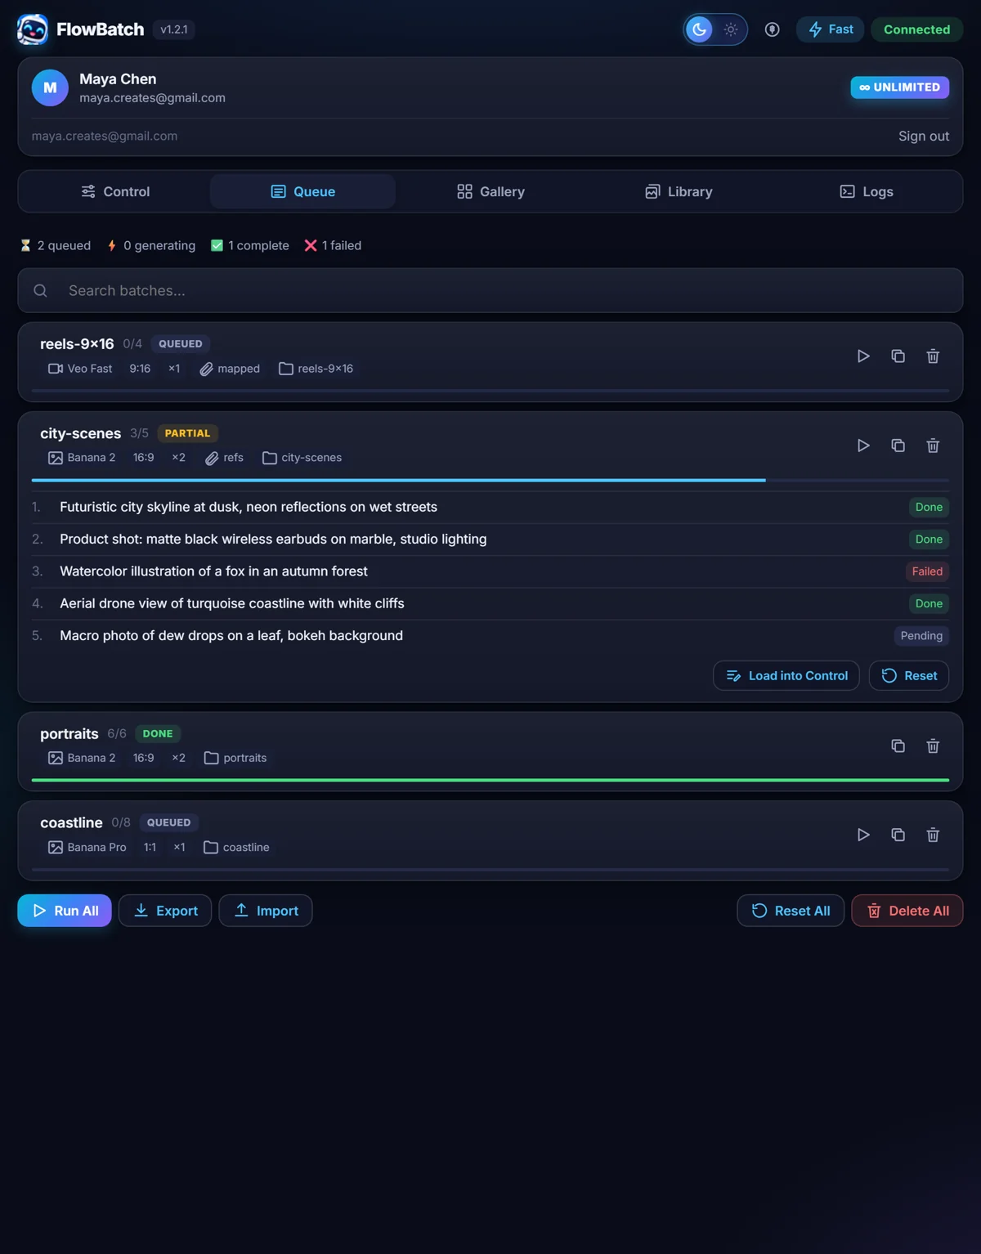Delete the reels-9×16 batch
This screenshot has width=981, height=1254.
tap(933, 356)
